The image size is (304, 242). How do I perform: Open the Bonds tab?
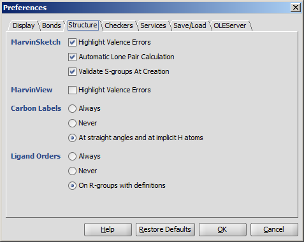click(52, 25)
